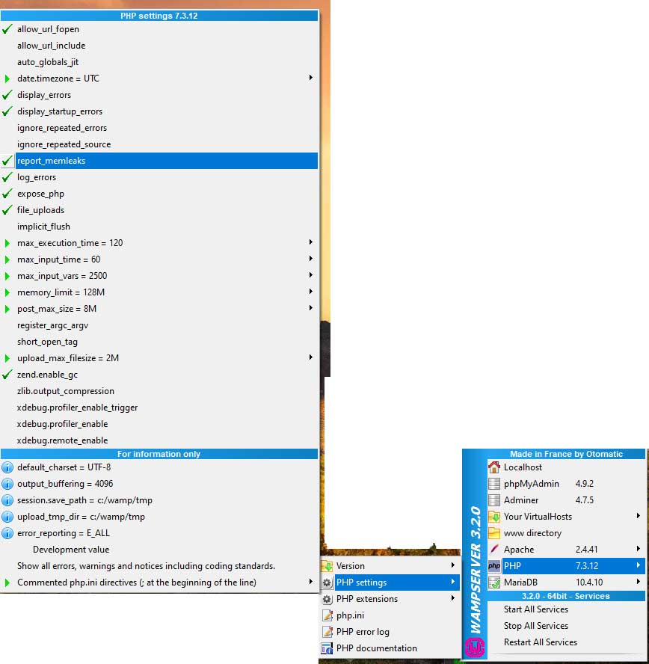Click the PHP error log icon
This screenshot has height=664, width=649.
[327, 632]
